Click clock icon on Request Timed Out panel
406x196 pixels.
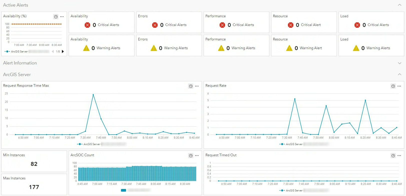(x=393, y=156)
